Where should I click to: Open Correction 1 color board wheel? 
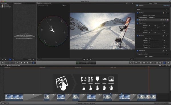[x=168, y=20]
